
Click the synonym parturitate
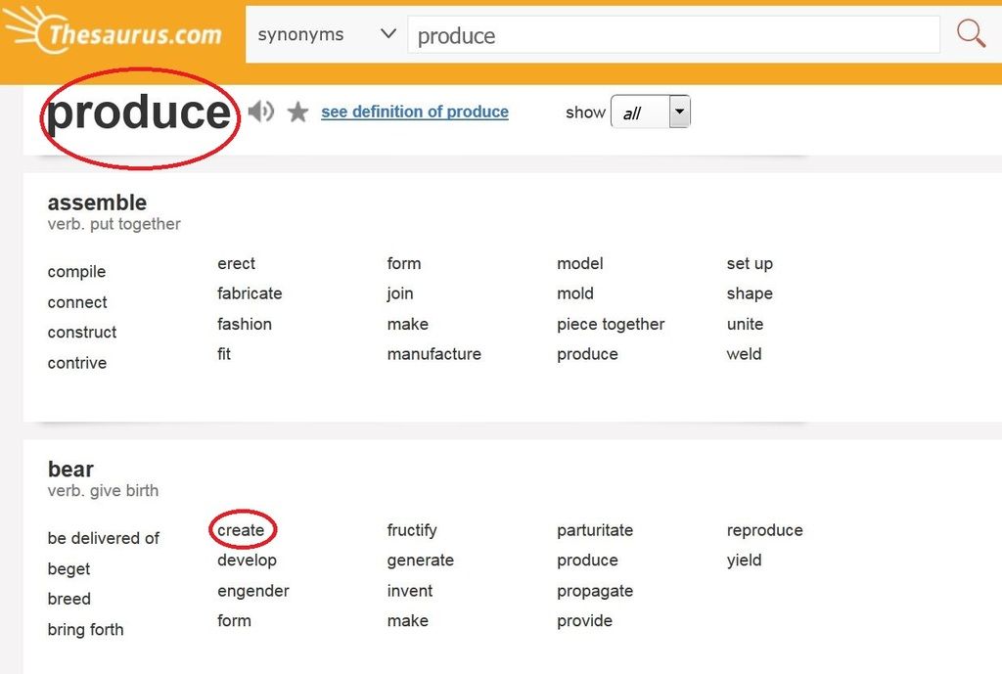coord(595,530)
